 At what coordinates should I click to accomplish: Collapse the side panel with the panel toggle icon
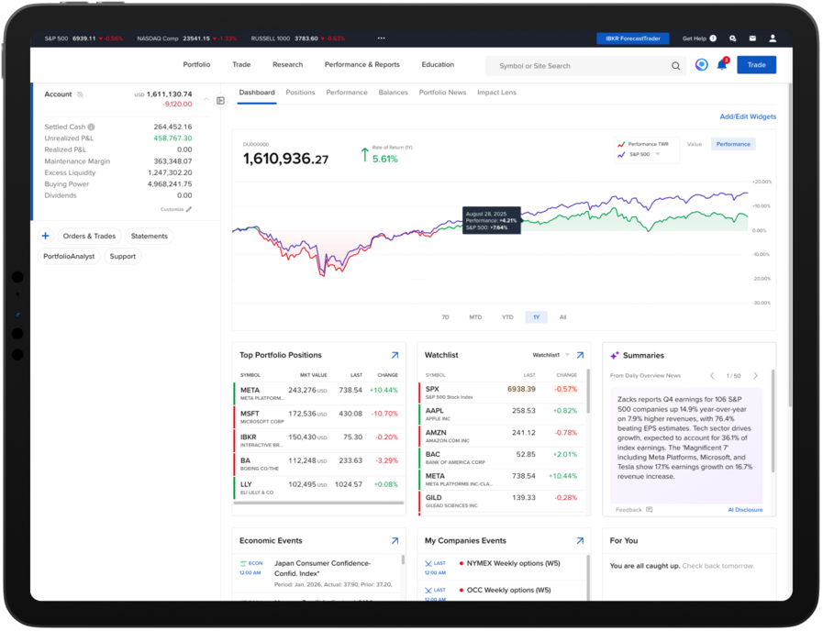pos(220,101)
